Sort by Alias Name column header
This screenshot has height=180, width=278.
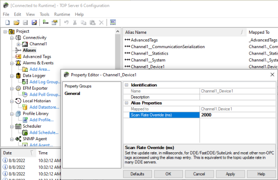[x=184, y=32]
